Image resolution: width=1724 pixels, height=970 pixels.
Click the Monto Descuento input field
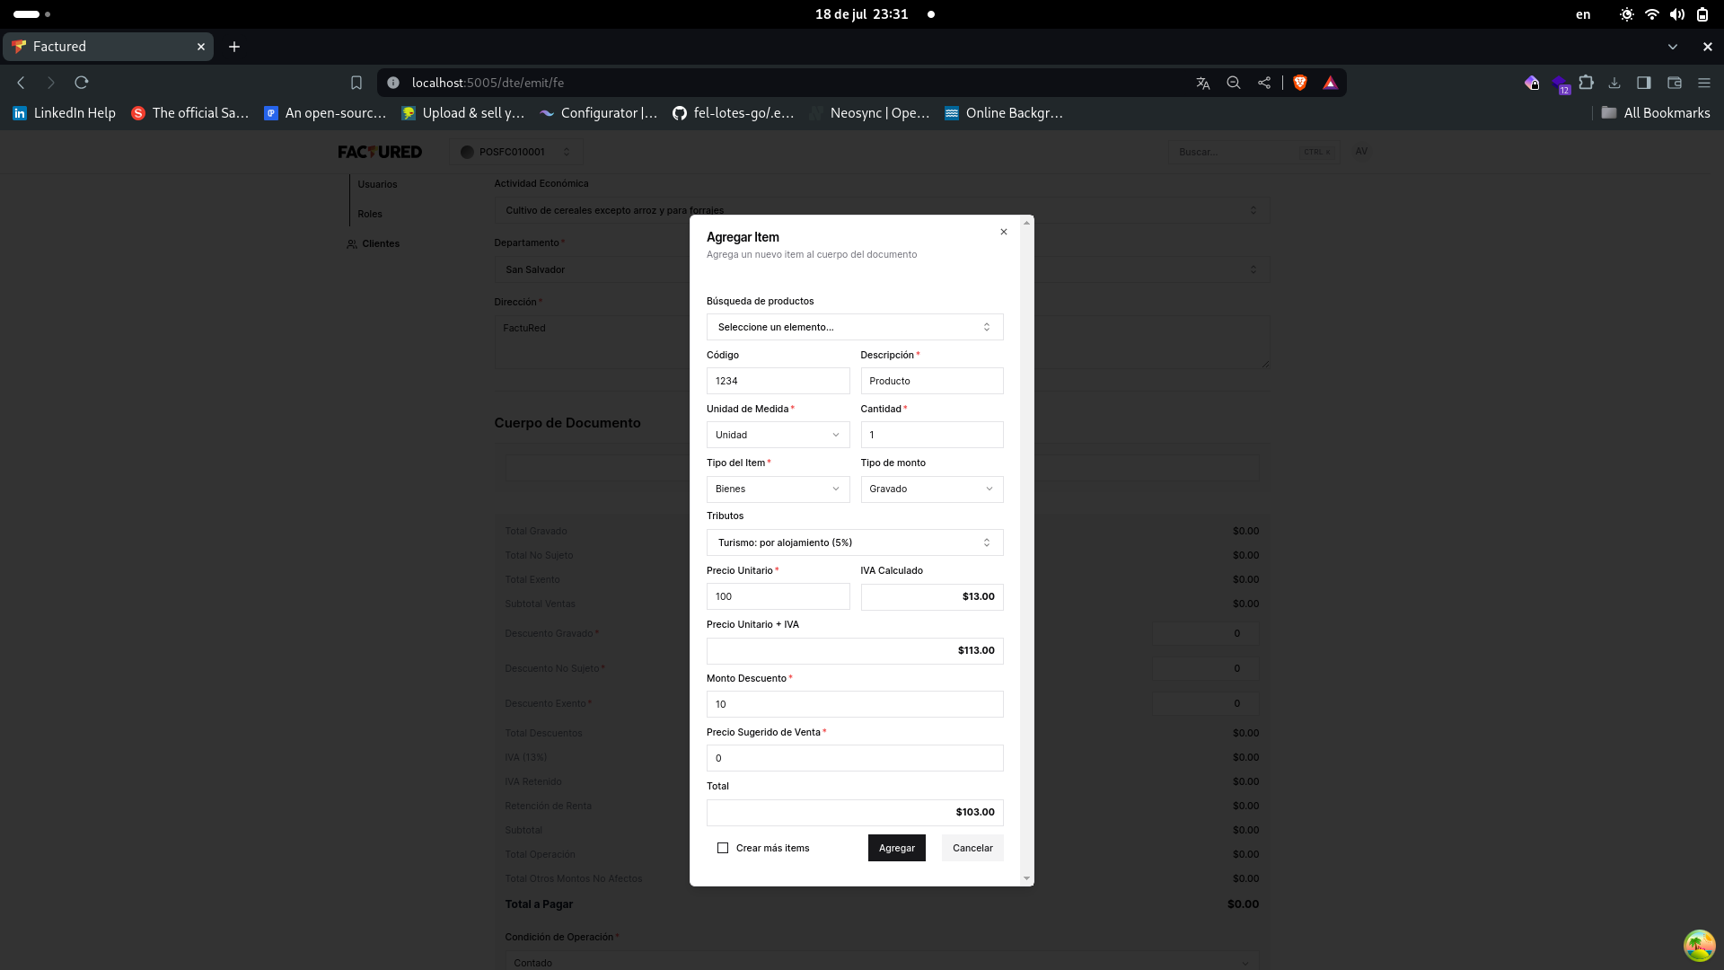tap(854, 704)
